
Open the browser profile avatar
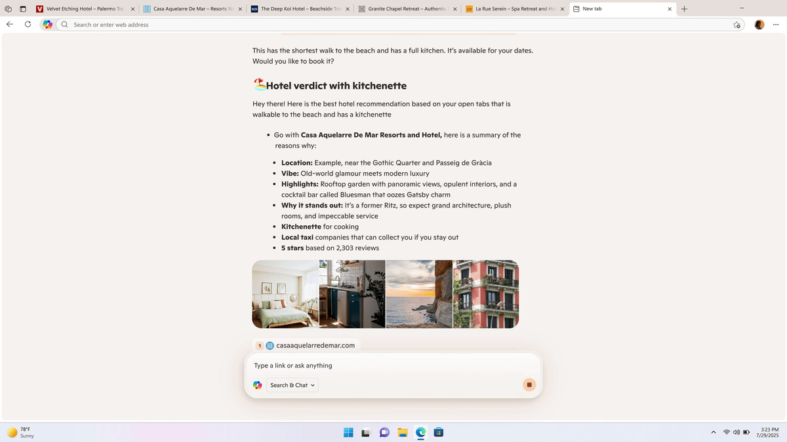(759, 24)
